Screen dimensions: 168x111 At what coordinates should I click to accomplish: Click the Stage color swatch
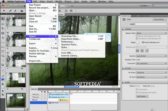138,42
